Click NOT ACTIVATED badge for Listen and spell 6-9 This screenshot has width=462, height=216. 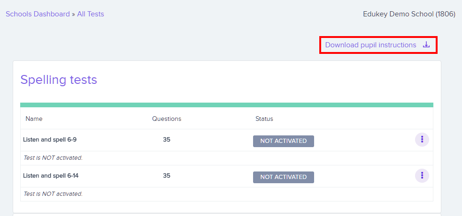point(284,141)
